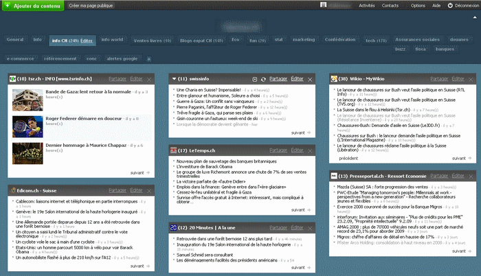The image size is (481, 276).
Task: Click Éditer link on info CH tab
Action: coord(87,41)
